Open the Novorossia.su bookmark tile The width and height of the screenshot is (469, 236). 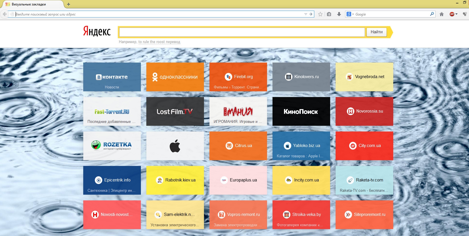[x=364, y=111]
